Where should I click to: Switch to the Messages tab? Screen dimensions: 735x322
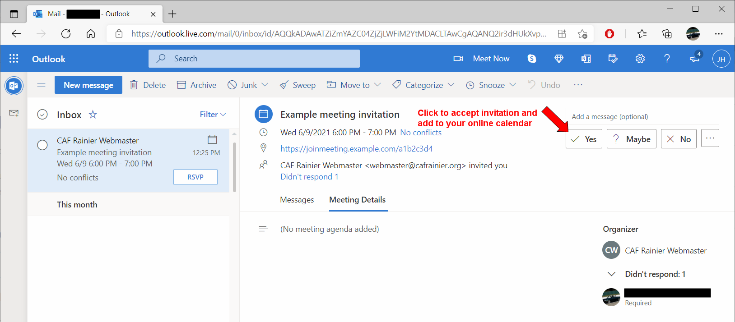pyautogui.click(x=297, y=200)
